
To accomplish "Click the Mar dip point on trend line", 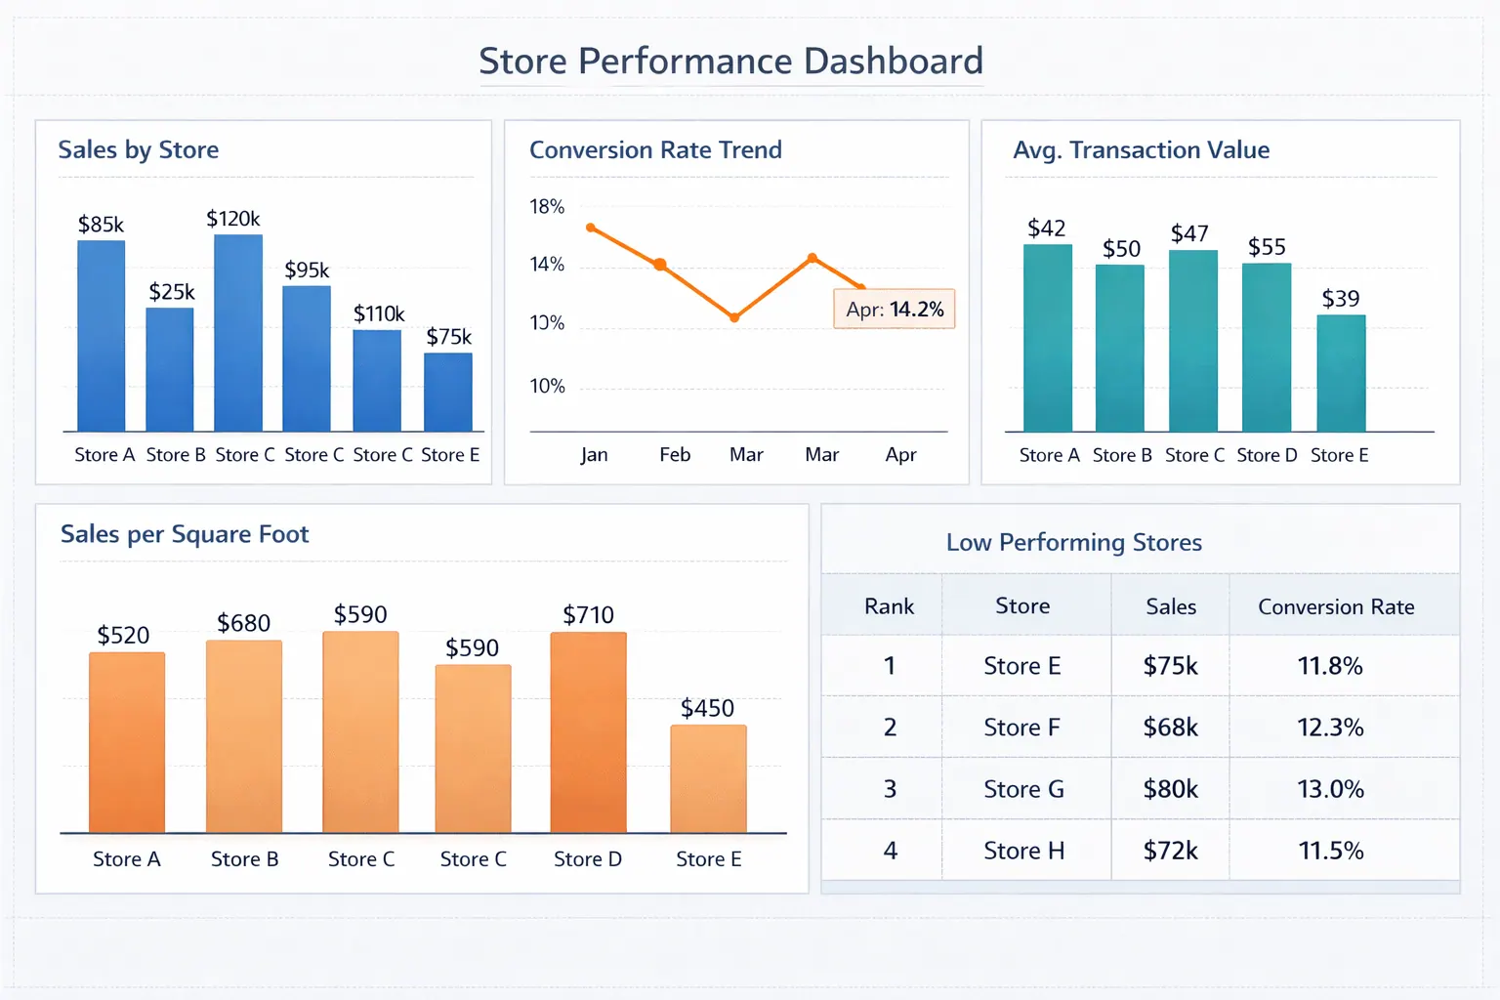I will (x=732, y=316).
